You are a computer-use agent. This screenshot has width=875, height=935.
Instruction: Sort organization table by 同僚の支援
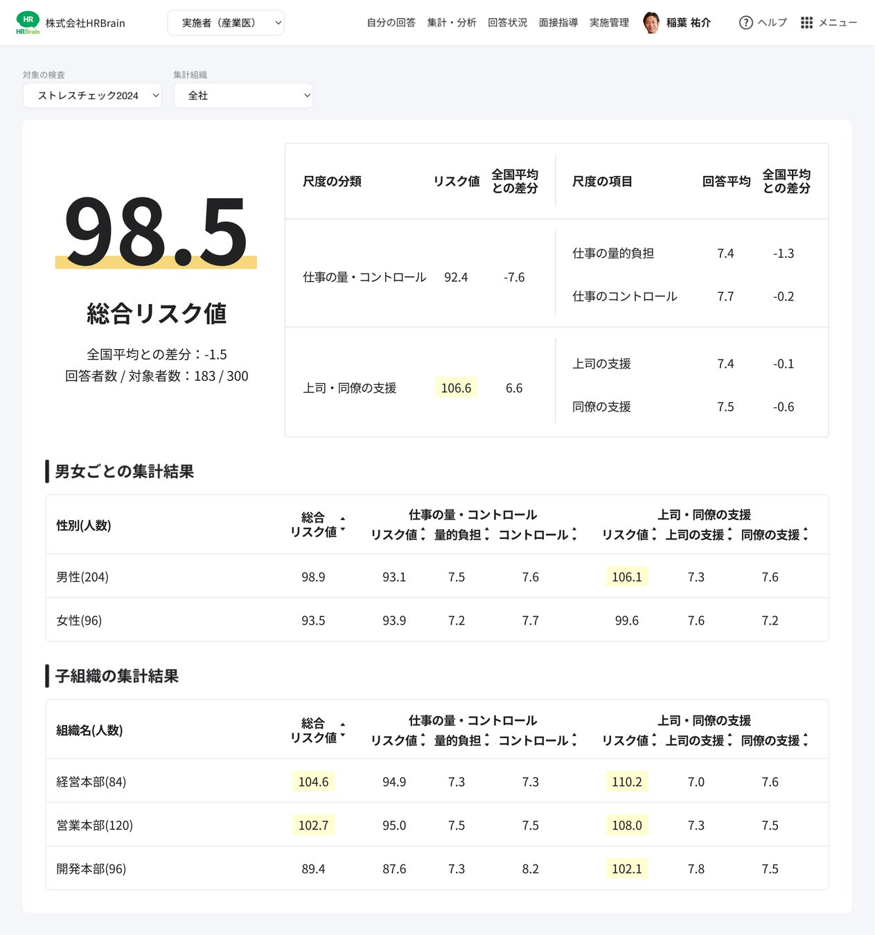tap(805, 740)
